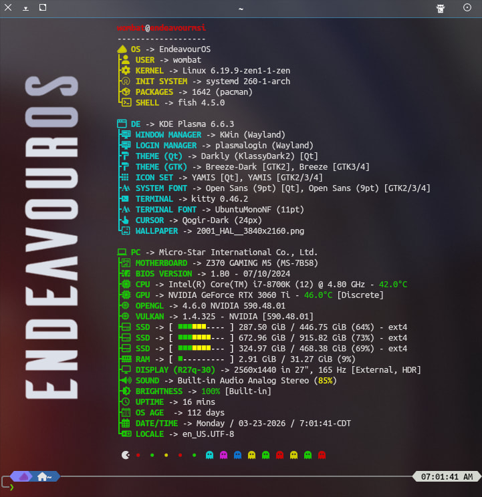
Task: Click the green command prompt input arrow
Action: point(11,487)
